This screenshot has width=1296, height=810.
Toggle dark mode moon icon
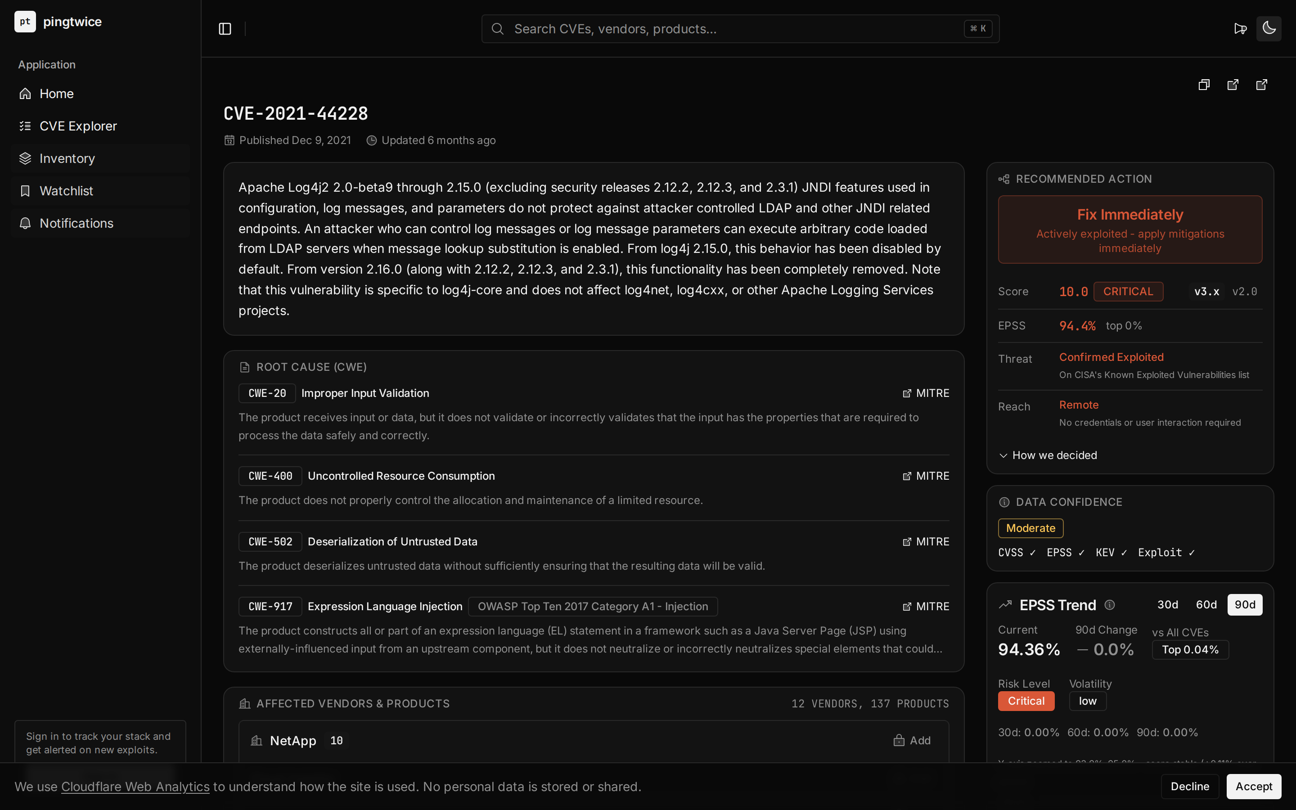click(x=1269, y=28)
